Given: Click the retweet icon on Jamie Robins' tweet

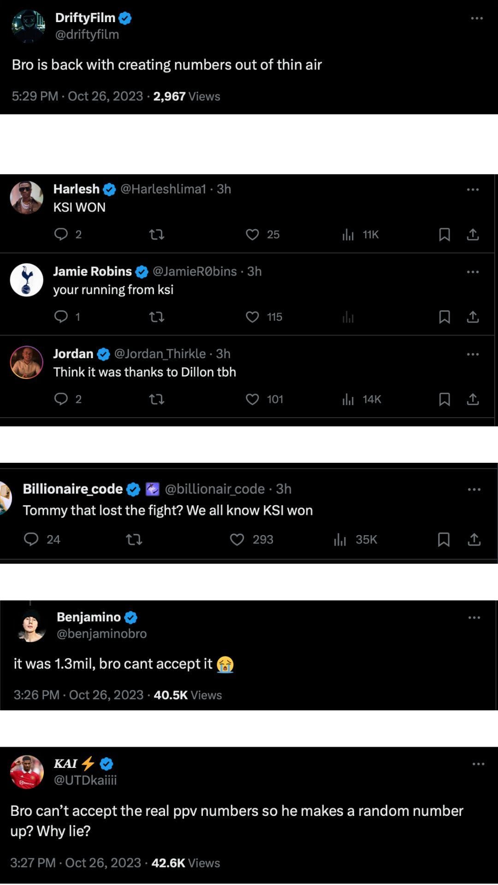Looking at the screenshot, I should [x=156, y=317].
